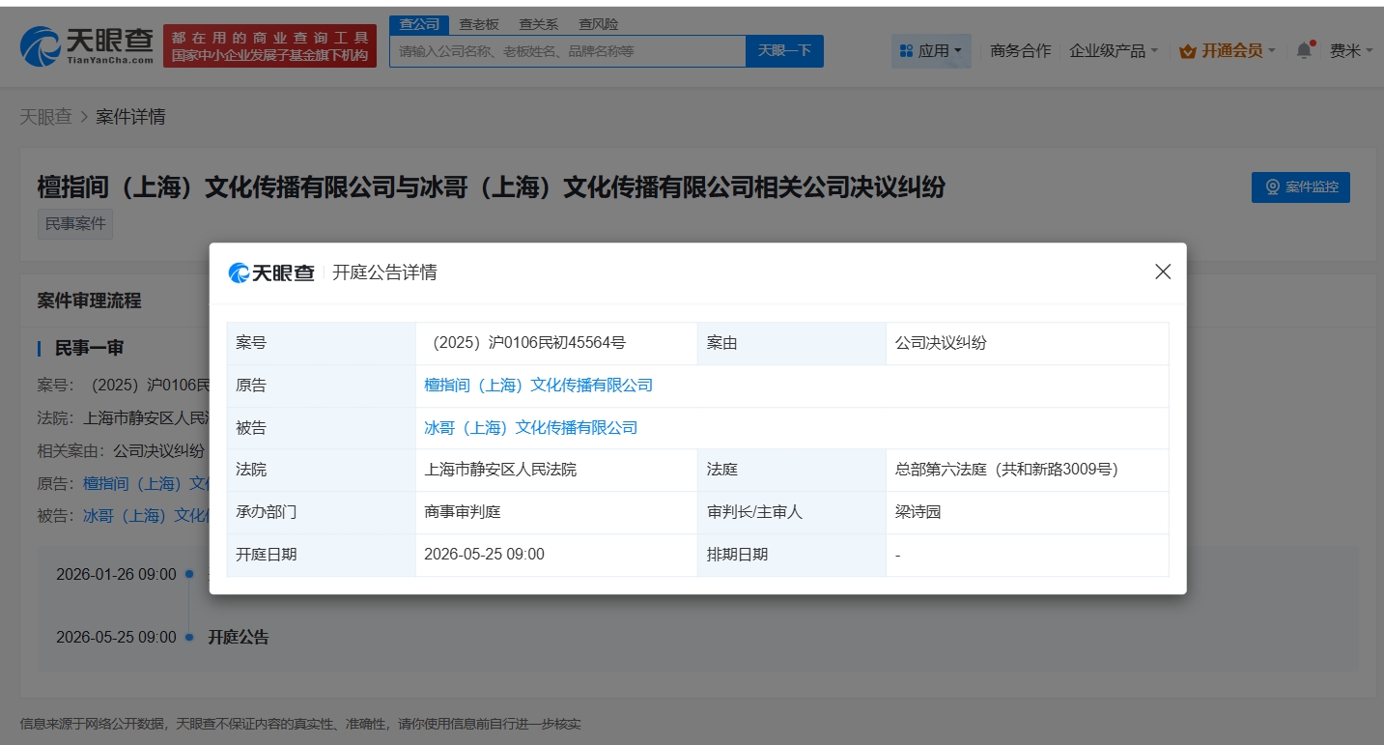Click the 案件审理流程 heading
This screenshot has height=745, width=1384.
[89, 301]
